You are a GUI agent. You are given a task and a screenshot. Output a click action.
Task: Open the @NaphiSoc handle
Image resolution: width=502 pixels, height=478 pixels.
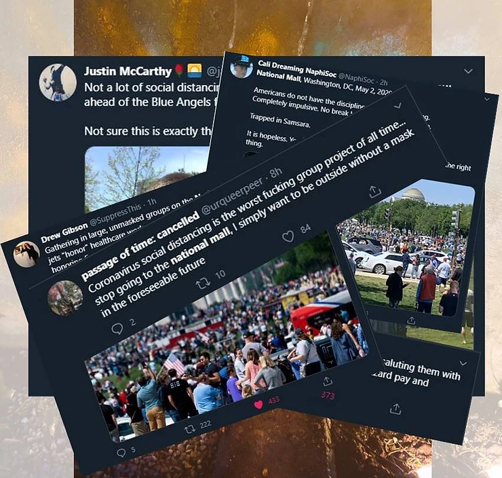pyautogui.click(x=356, y=77)
